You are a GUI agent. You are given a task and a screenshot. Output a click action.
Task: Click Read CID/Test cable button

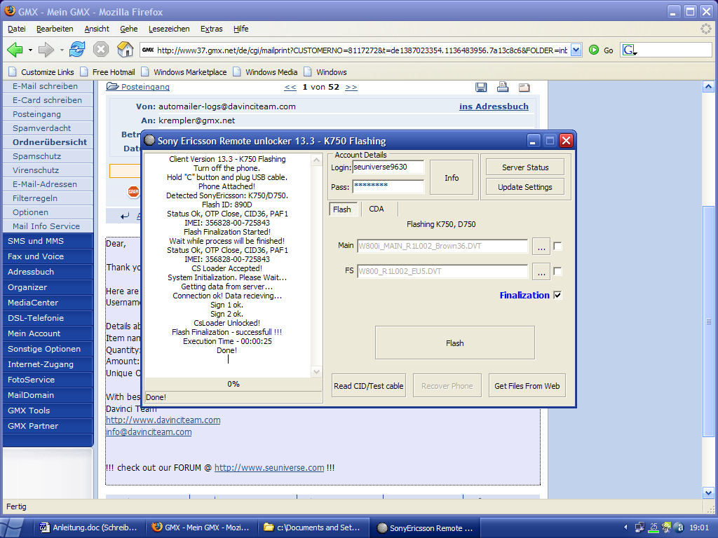coord(369,386)
